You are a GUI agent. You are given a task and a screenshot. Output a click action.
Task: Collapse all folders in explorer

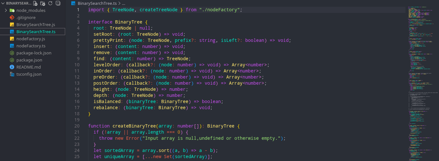pos(58,3)
